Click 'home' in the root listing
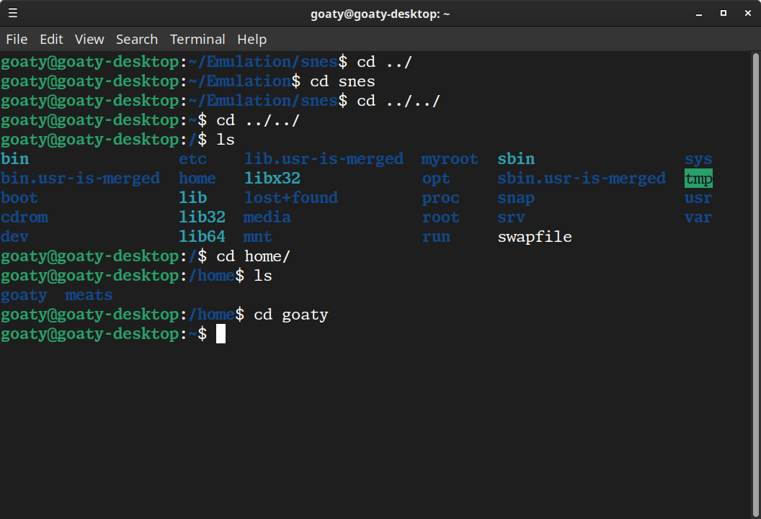The image size is (761, 519). click(197, 179)
